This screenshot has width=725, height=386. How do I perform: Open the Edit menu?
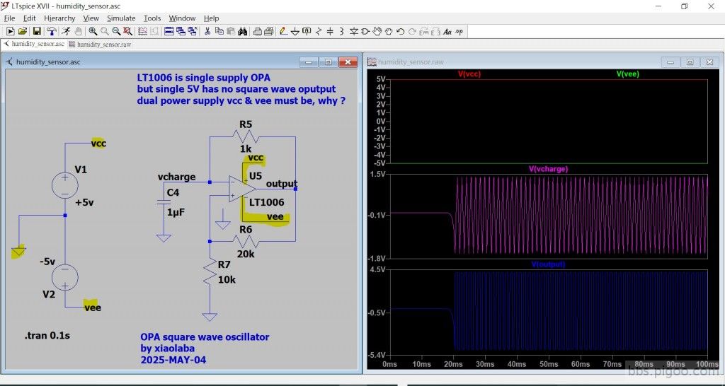(x=30, y=18)
